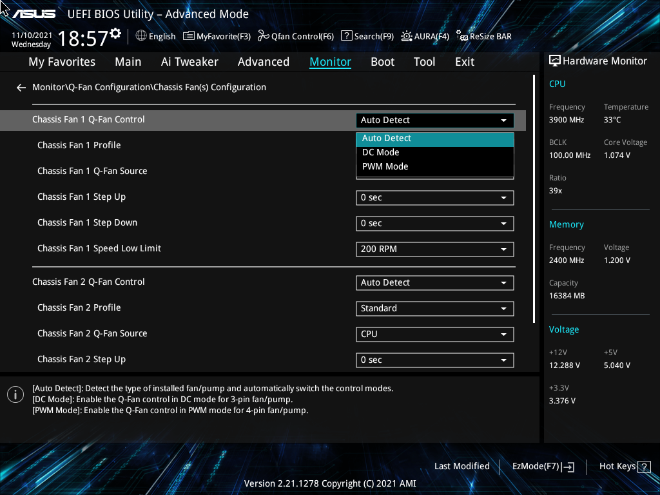
Task: Open Chassis Fan 2 Step Up dropdown
Action: (435, 360)
